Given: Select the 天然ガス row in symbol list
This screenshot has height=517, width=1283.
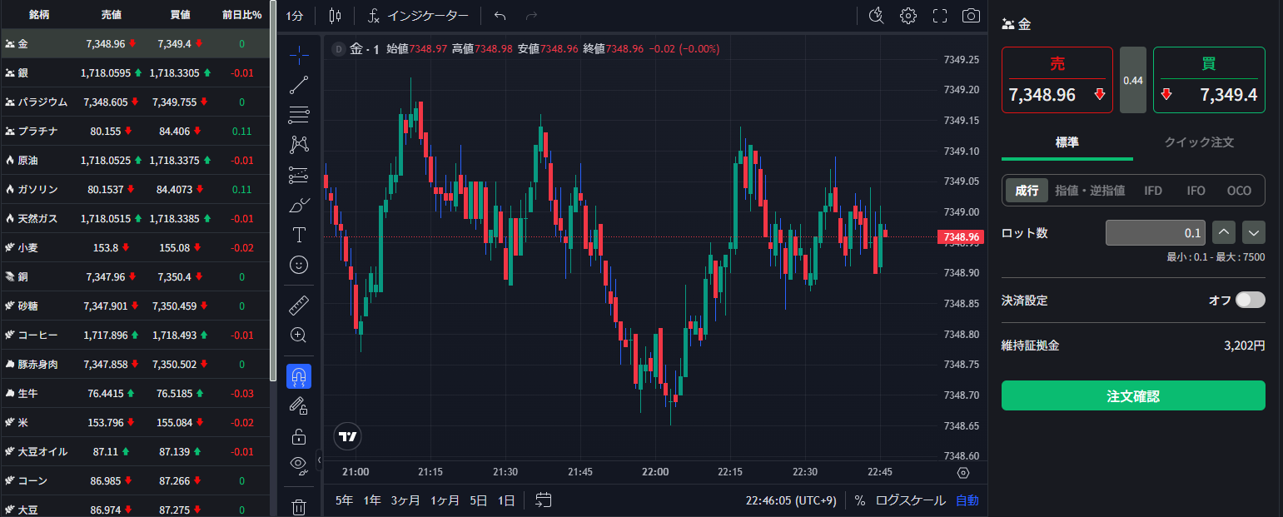Looking at the screenshot, I should coord(135,219).
